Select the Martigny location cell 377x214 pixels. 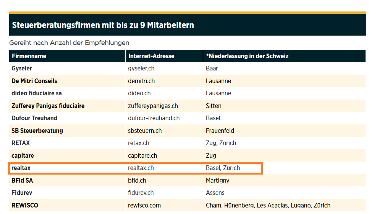coord(218,180)
